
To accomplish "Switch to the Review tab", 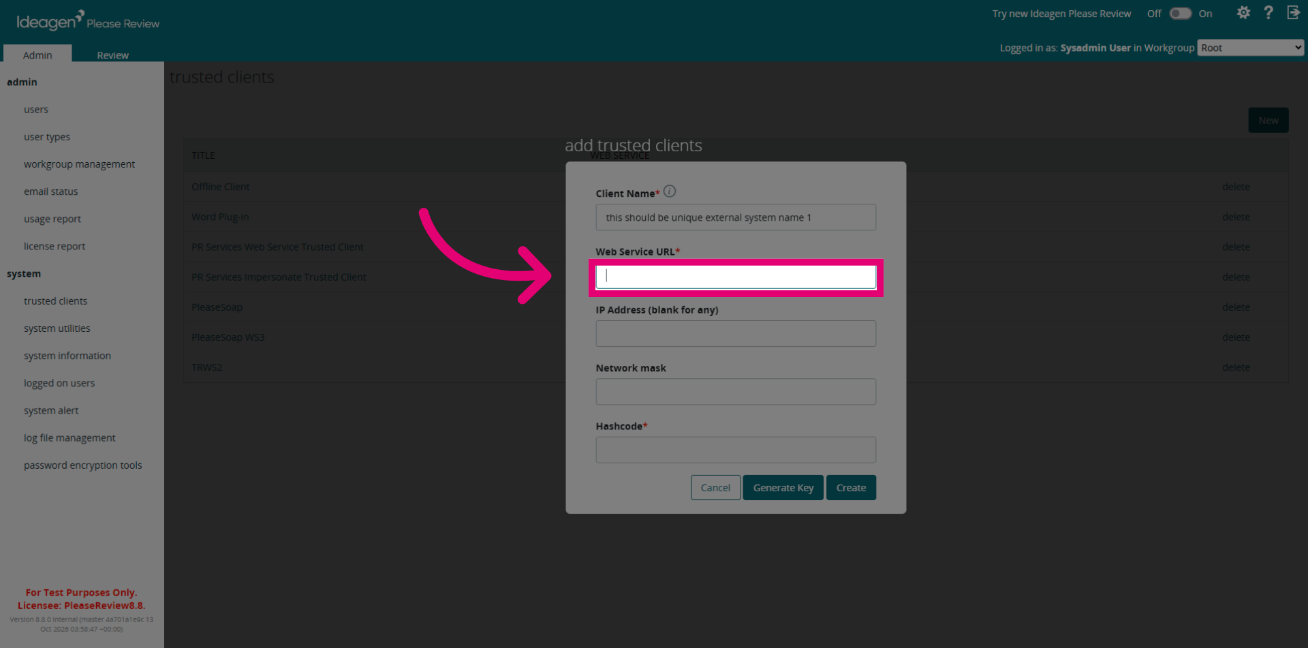I will pos(112,55).
